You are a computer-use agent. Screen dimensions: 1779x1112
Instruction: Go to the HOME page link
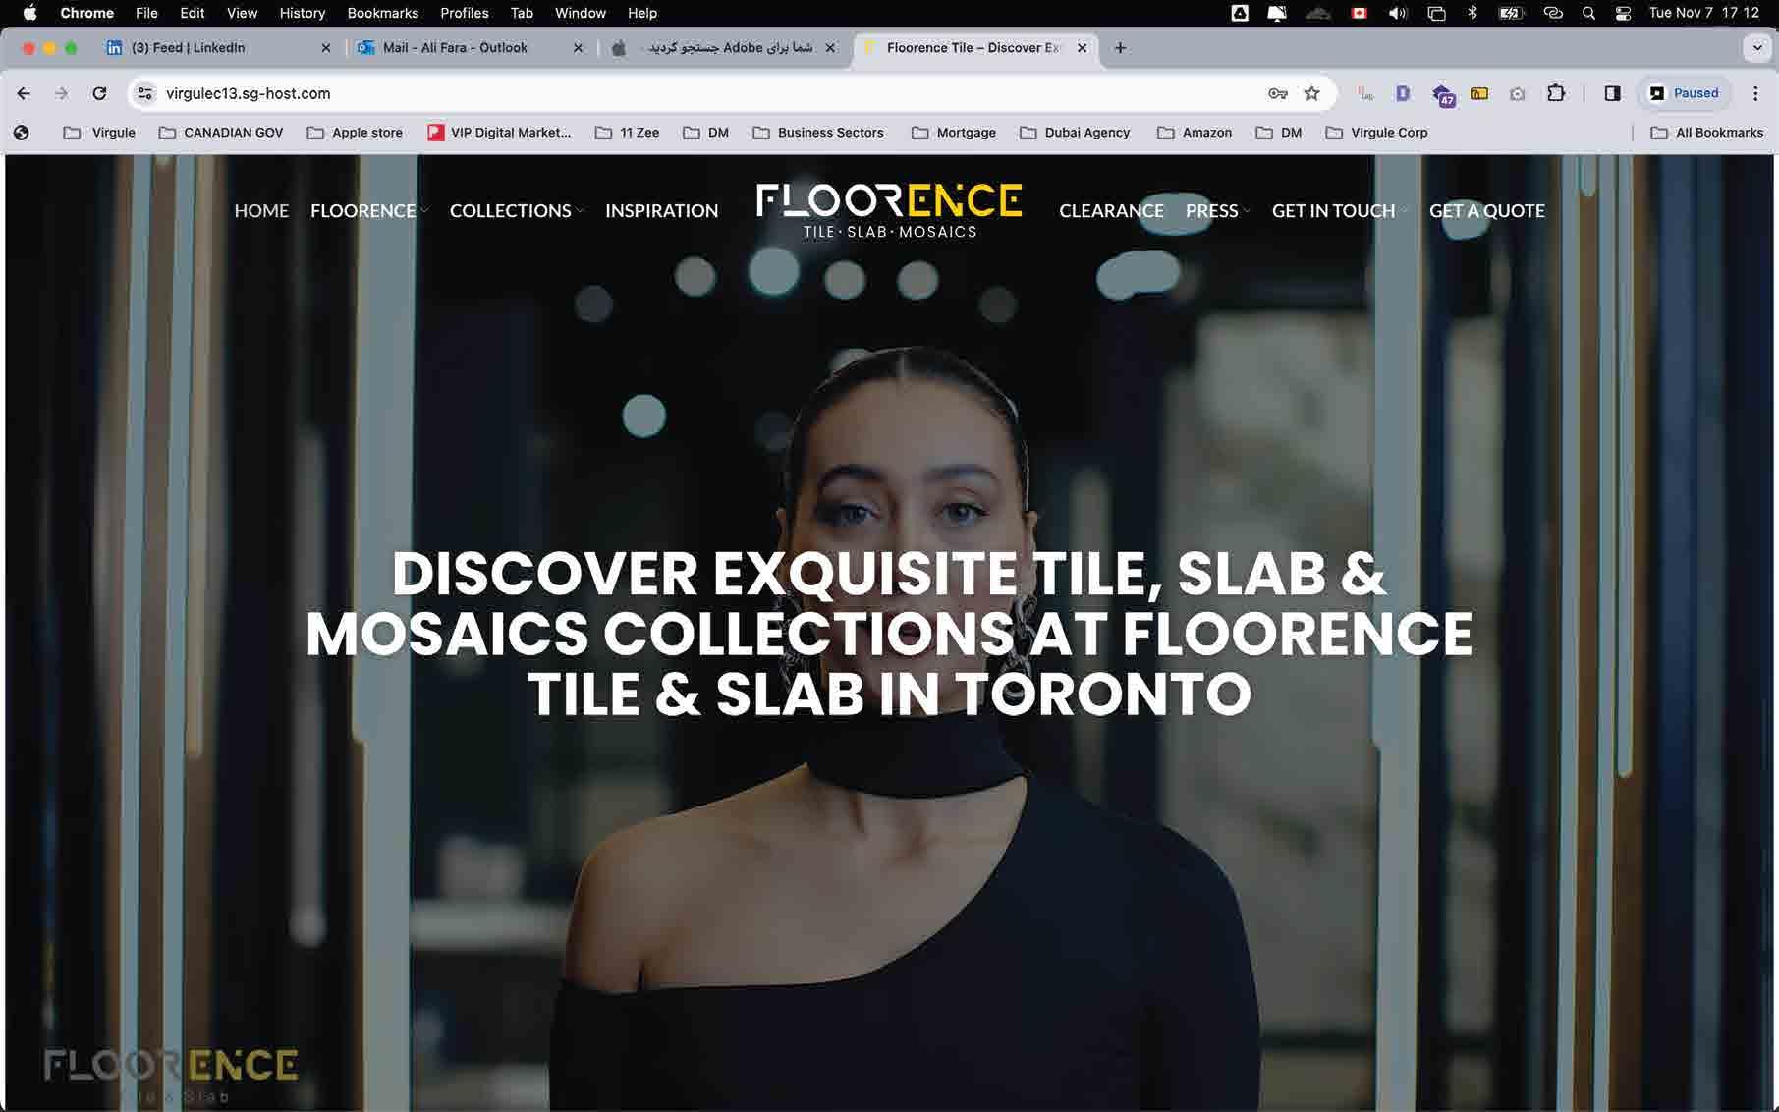coord(261,210)
